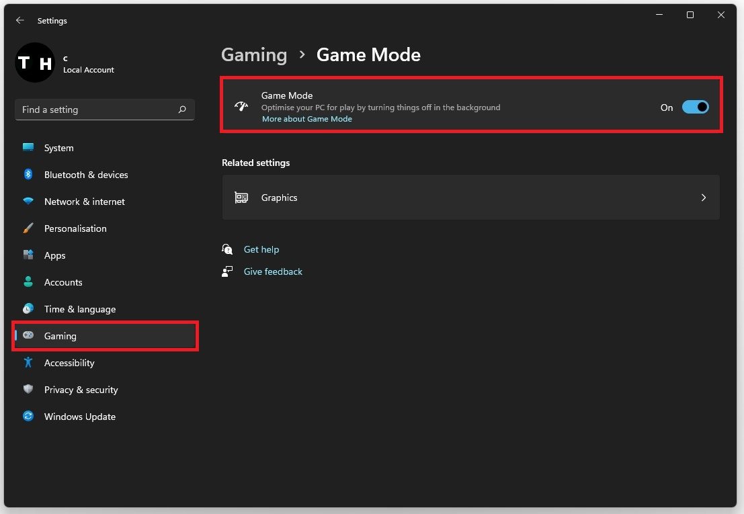Image resolution: width=744 pixels, height=514 pixels.
Task: Click the Apps icon in sidebar
Action: 28,255
